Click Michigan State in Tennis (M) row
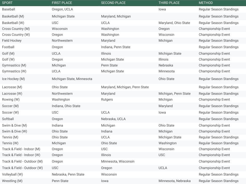 coord(170,137)
